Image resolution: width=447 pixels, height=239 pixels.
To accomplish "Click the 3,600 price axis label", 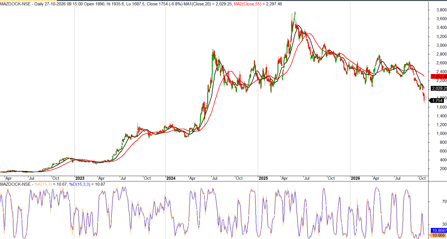I will [x=441, y=19].
